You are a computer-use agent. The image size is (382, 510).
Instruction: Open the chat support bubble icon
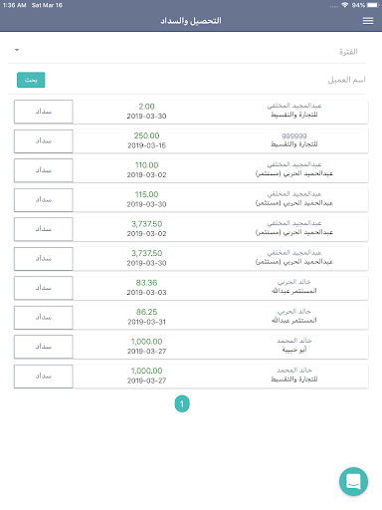click(x=353, y=481)
